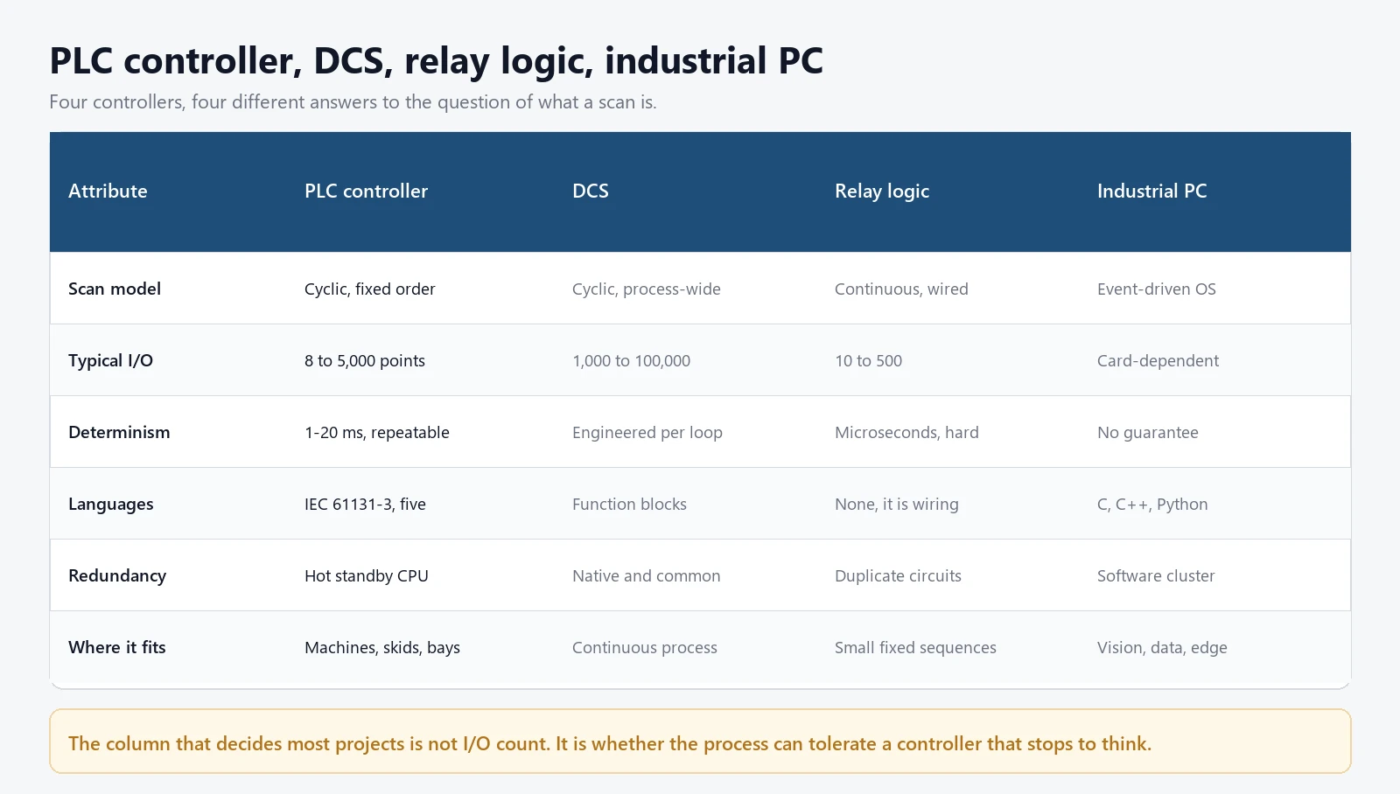Select the 'Machines, skids, bays' cell
Image resolution: width=1400 pixels, height=794 pixels.
click(x=382, y=647)
